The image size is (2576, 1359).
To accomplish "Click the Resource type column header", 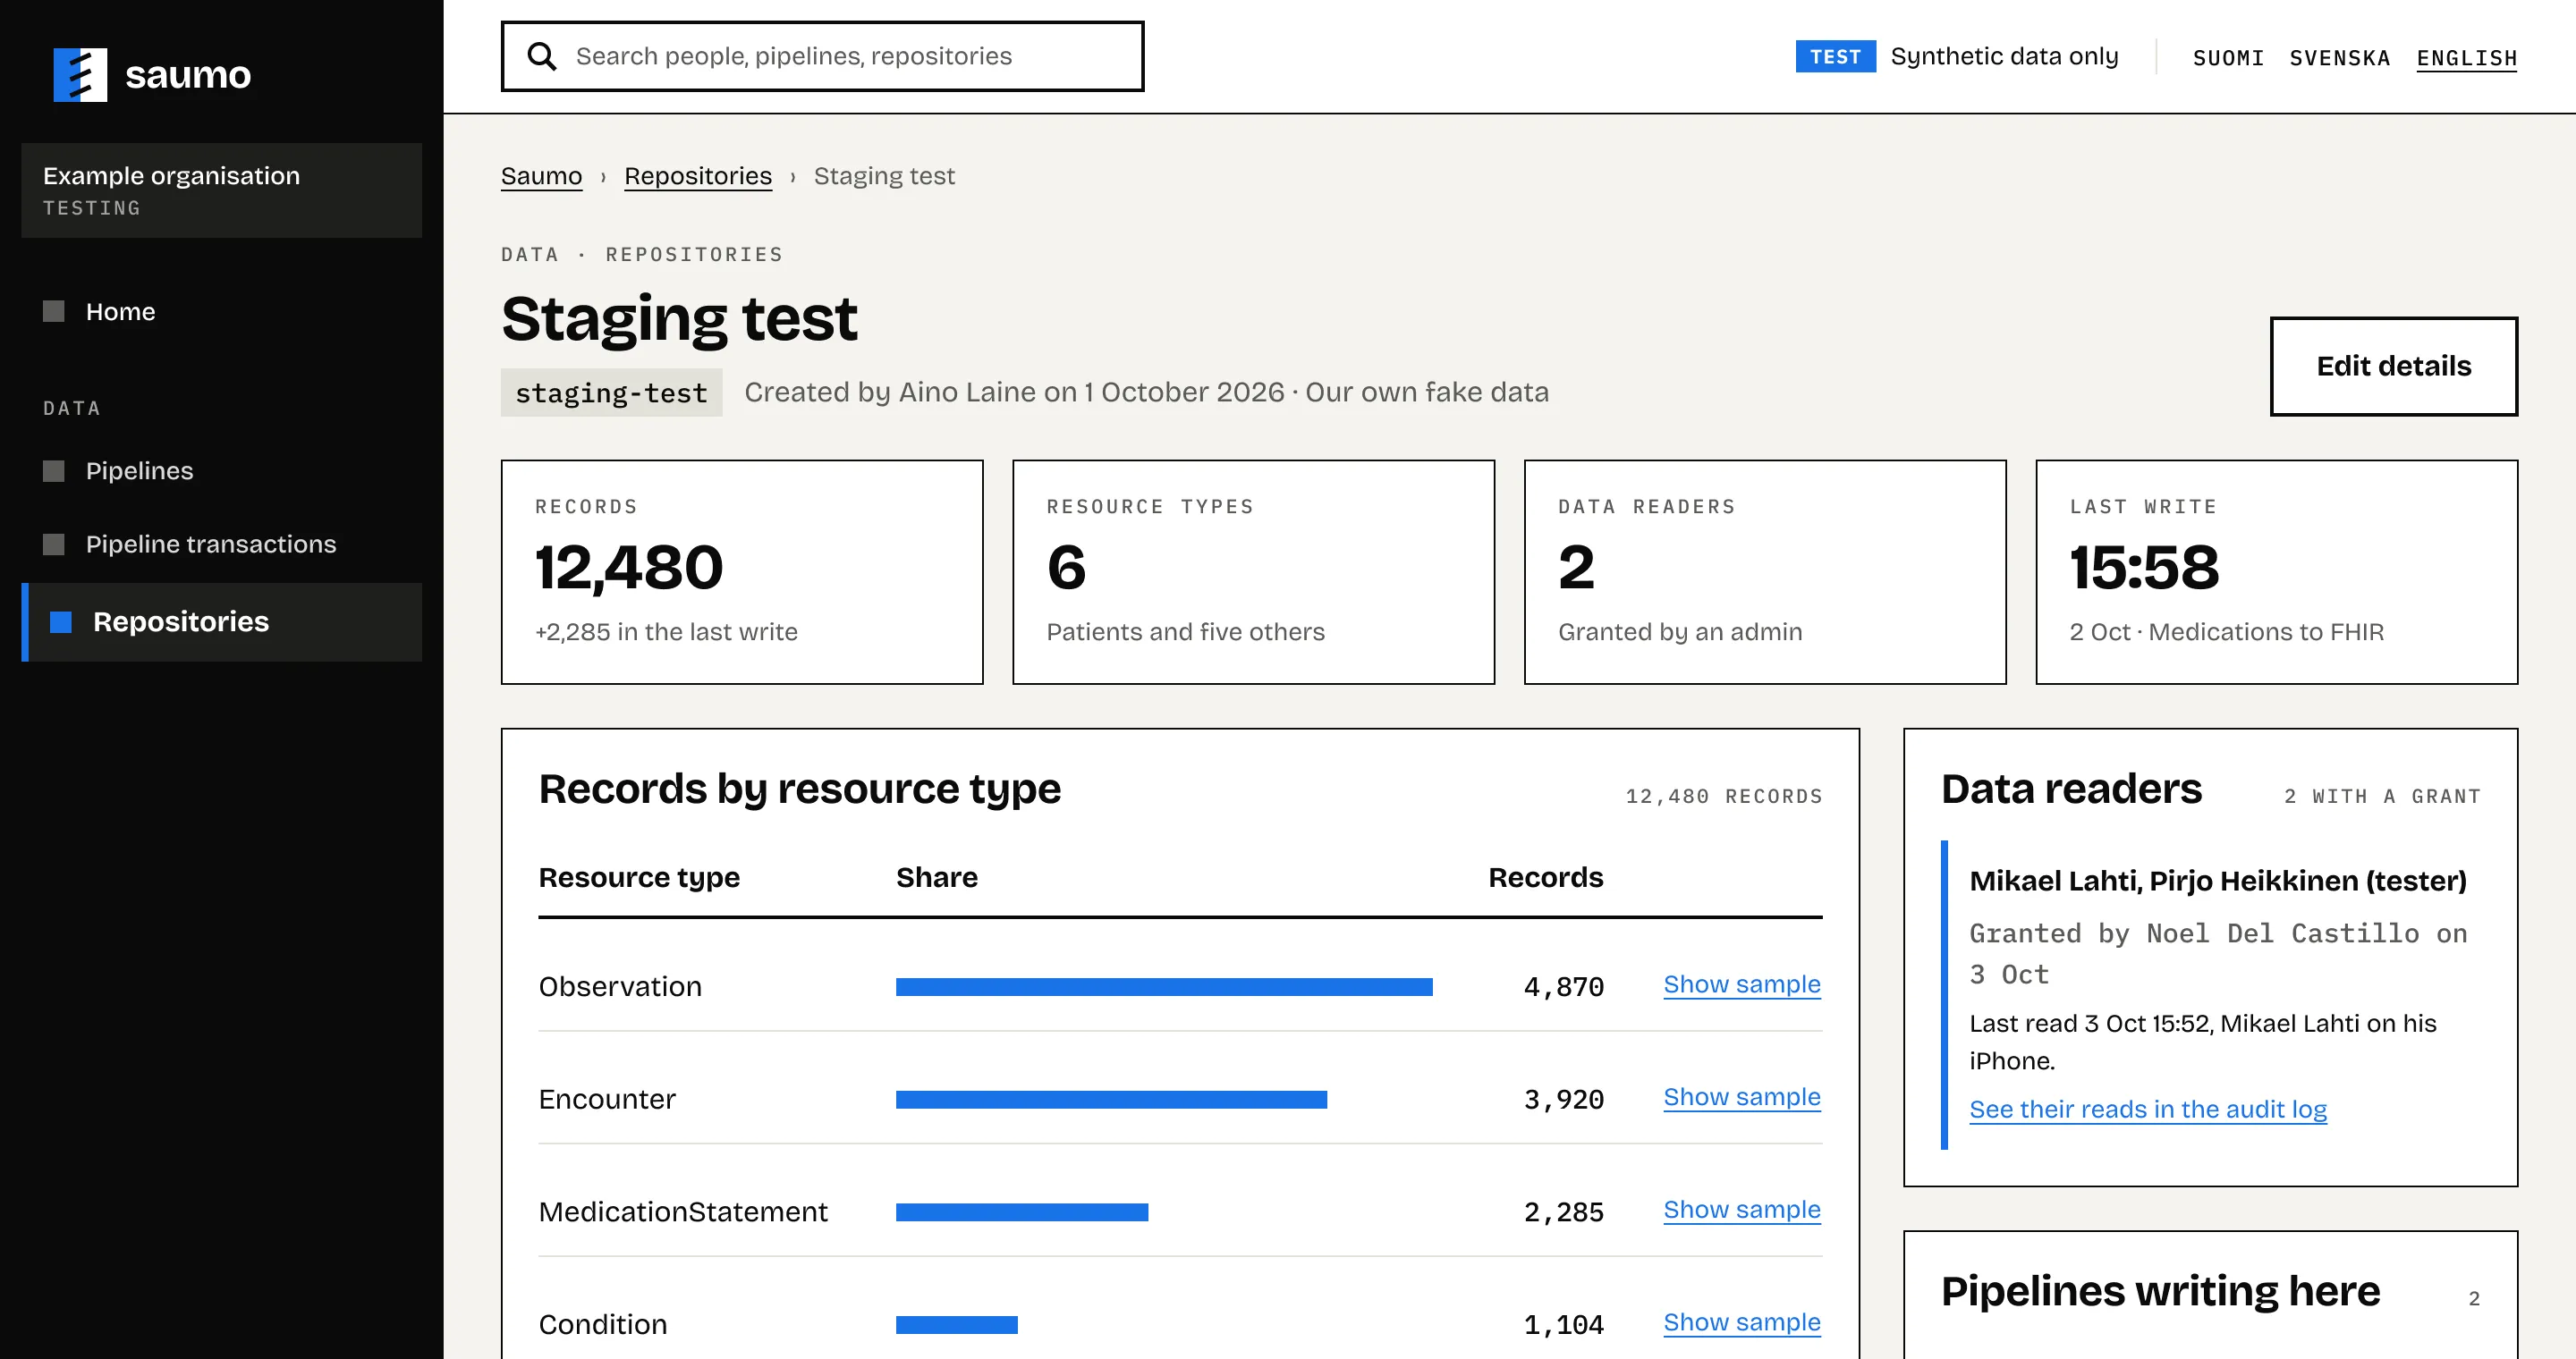I will pos(639,877).
